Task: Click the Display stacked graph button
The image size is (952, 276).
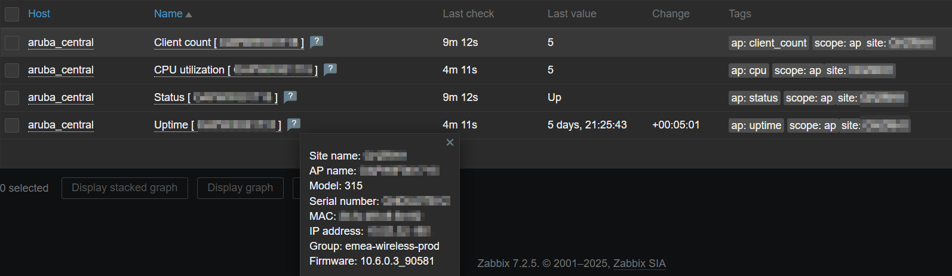Action: pyautogui.click(x=124, y=188)
